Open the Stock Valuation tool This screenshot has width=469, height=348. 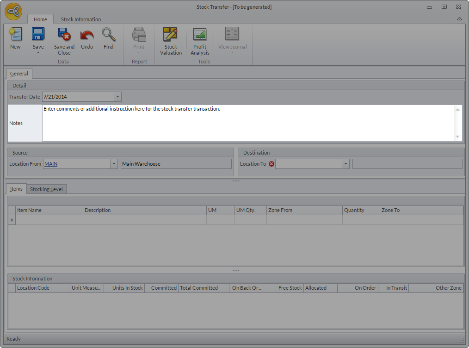coord(171,35)
